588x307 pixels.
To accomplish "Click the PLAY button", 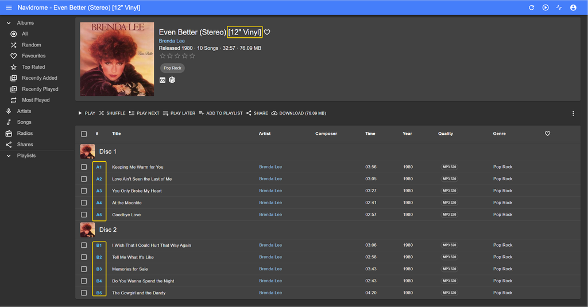I will (87, 113).
